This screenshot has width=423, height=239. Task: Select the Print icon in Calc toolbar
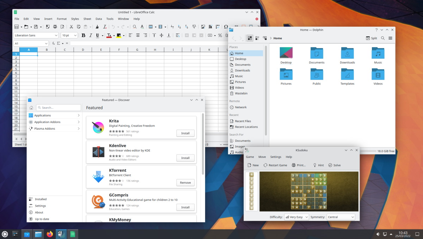[55, 27]
